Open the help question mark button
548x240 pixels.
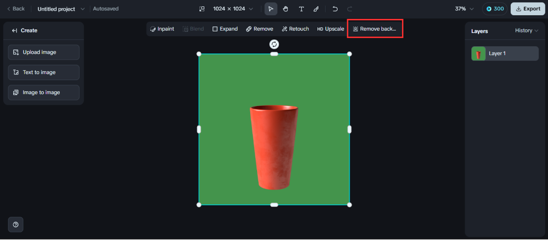coord(16,225)
